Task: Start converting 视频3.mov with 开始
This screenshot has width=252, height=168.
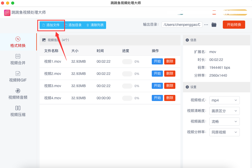Action: click(157, 86)
